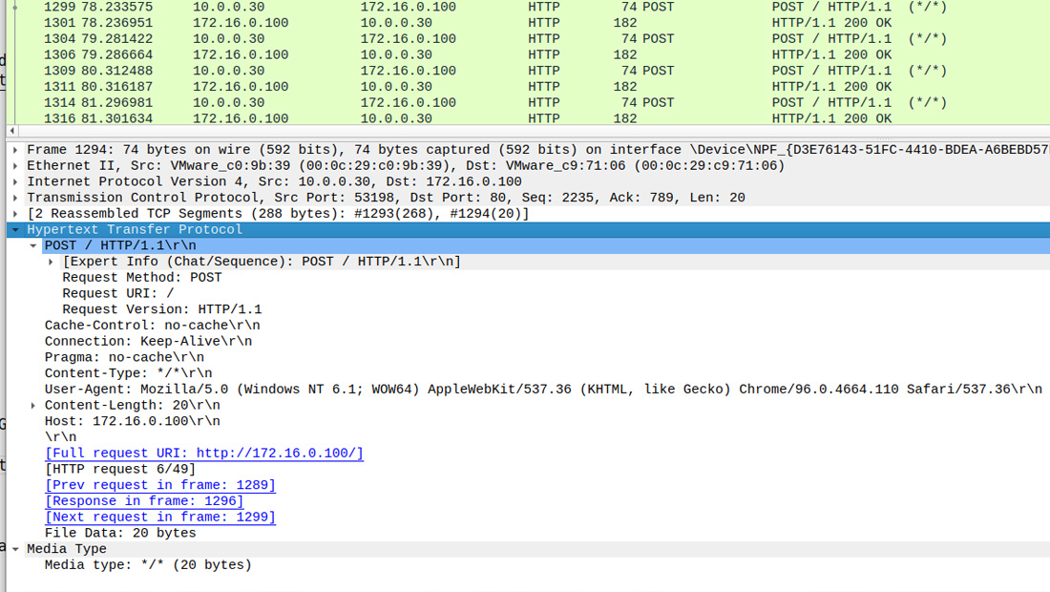The width and height of the screenshot is (1050, 592).
Task: Jump to Prev request in frame 1289
Action: (159, 485)
